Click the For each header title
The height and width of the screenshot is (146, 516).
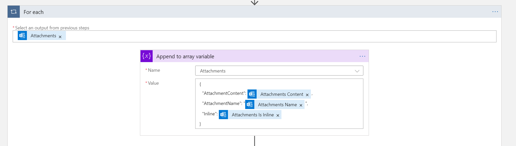pos(33,12)
